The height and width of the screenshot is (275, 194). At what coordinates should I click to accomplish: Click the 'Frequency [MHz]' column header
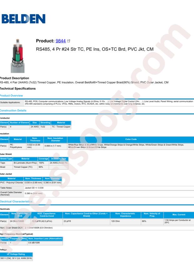[x=18, y=239]
